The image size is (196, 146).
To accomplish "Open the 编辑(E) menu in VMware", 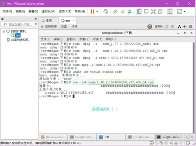I will pos(20,11).
